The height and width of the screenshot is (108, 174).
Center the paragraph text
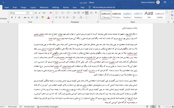click(x=60, y=17)
